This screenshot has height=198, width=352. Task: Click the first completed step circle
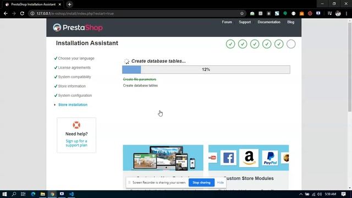click(x=230, y=44)
